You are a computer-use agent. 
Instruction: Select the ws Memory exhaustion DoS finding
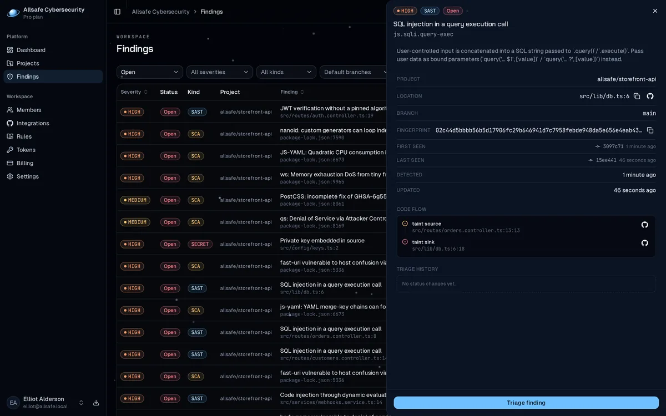tap(251, 178)
